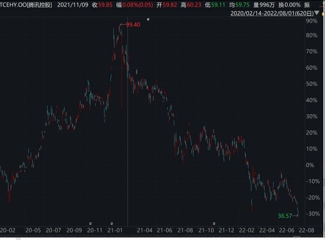This screenshot has width=325, height=240.
Task: Click the R event marker above 21-10
Action: click(214, 223)
